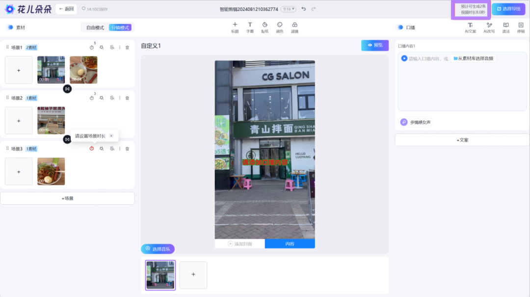The height and width of the screenshot is (297, 530).
Task: Click the 自定义1 heading
Action: tap(151, 46)
